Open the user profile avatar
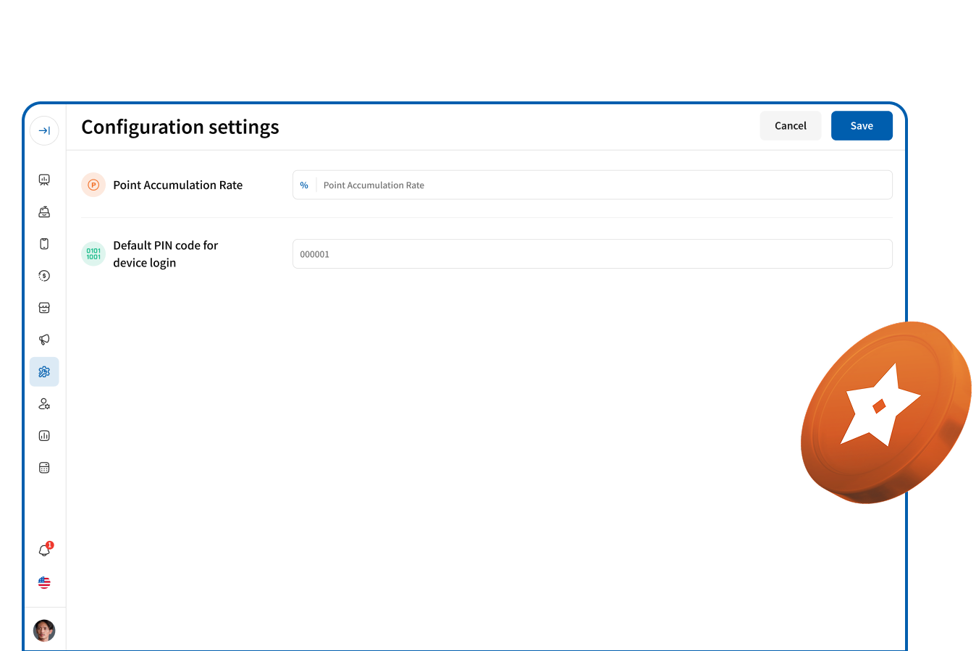The image size is (976, 651). [x=44, y=630]
